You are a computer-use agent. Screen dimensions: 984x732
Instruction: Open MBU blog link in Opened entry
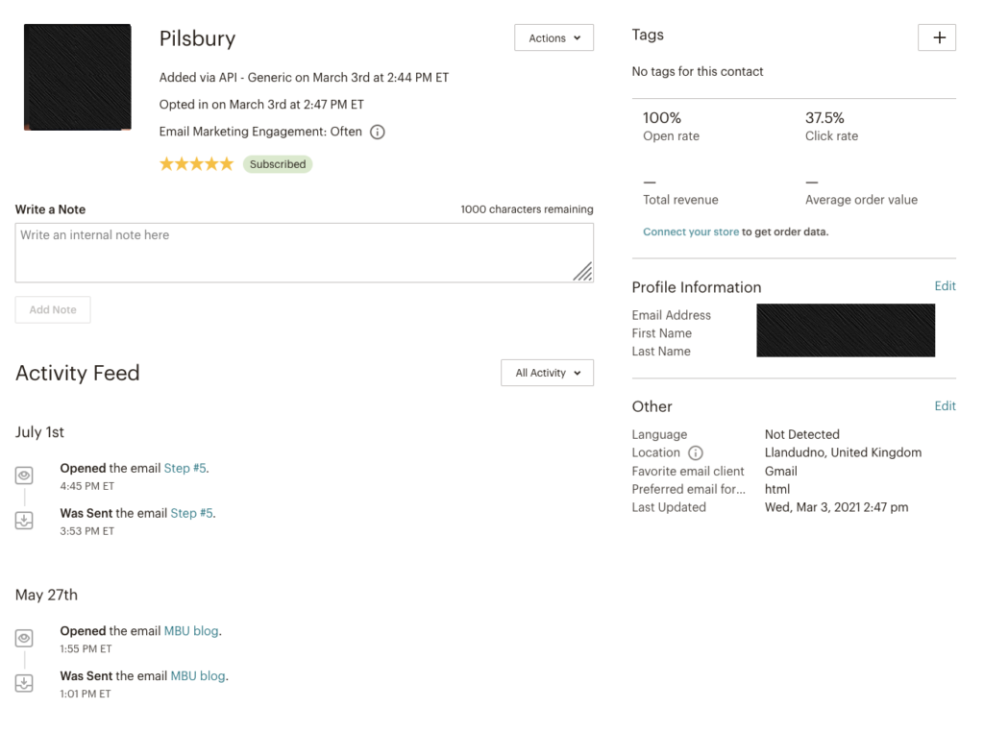pos(191,631)
